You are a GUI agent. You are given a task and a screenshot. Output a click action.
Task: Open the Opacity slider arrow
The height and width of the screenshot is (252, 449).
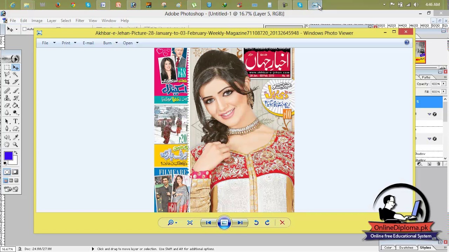click(444, 84)
